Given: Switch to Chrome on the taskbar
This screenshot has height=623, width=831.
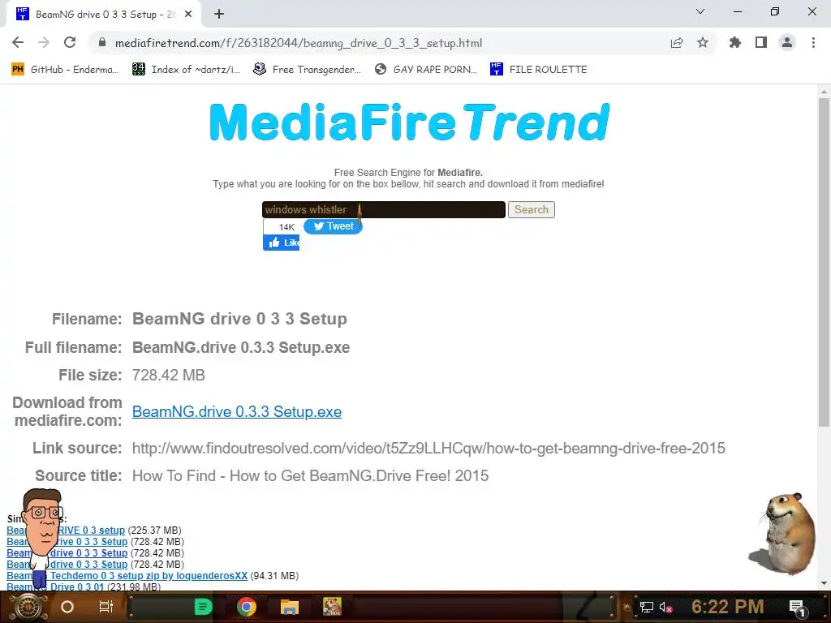Looking at the screenshot, I should click(x=247, y=607).
